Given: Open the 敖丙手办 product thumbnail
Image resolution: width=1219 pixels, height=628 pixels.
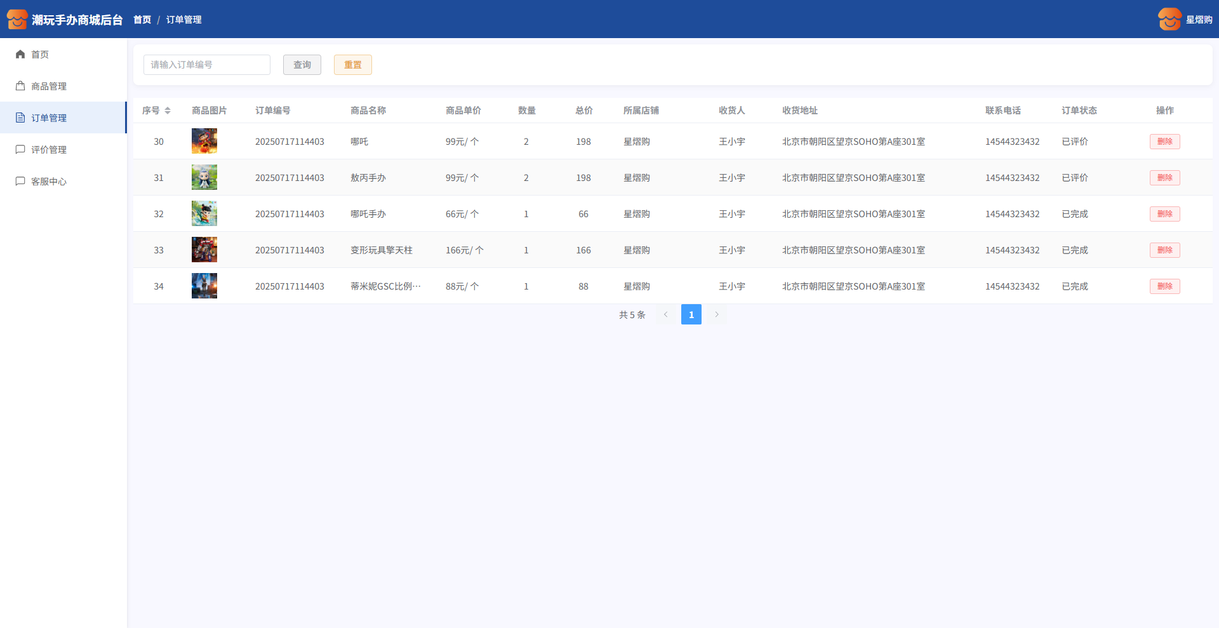Looking at the screenshot, I should [204, 178].
